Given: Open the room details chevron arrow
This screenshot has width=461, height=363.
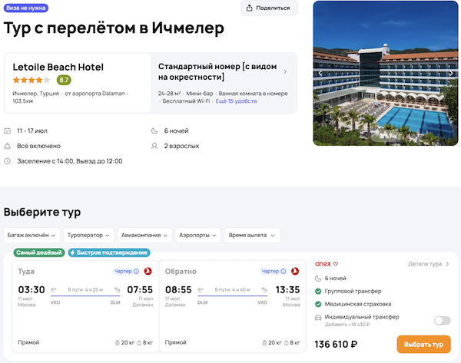Looking at the screenshot, I should click(x=285, y=72).
